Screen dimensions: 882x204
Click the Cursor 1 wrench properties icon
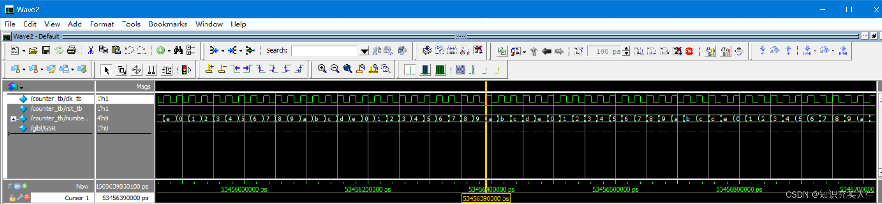pyautogui.click(x=19, y=198)
